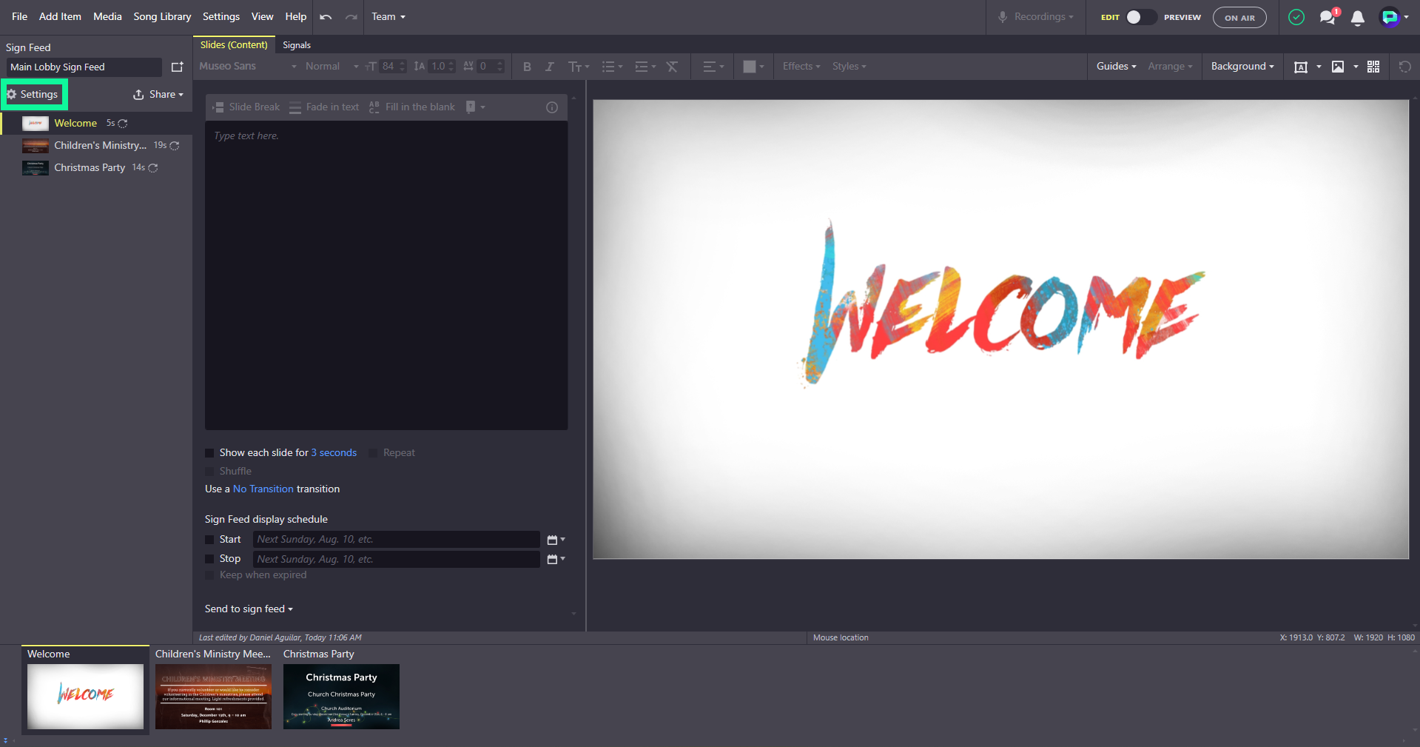Click loop icon next to Christmas Party

click(153, 168)
